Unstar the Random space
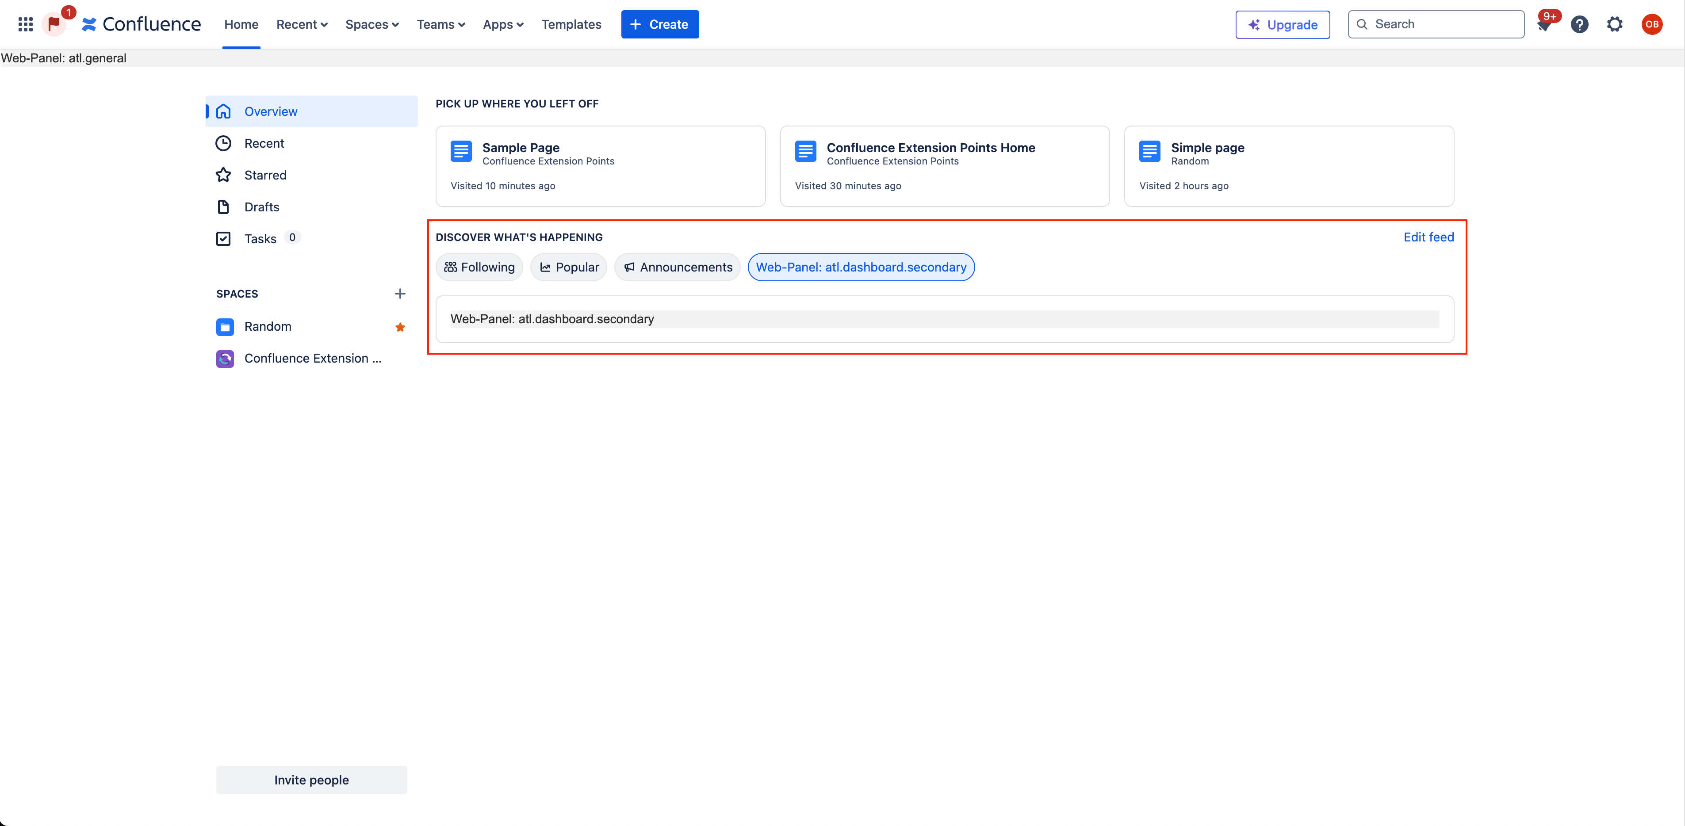Screen dimensions: 1685x826 coord(400,327)
